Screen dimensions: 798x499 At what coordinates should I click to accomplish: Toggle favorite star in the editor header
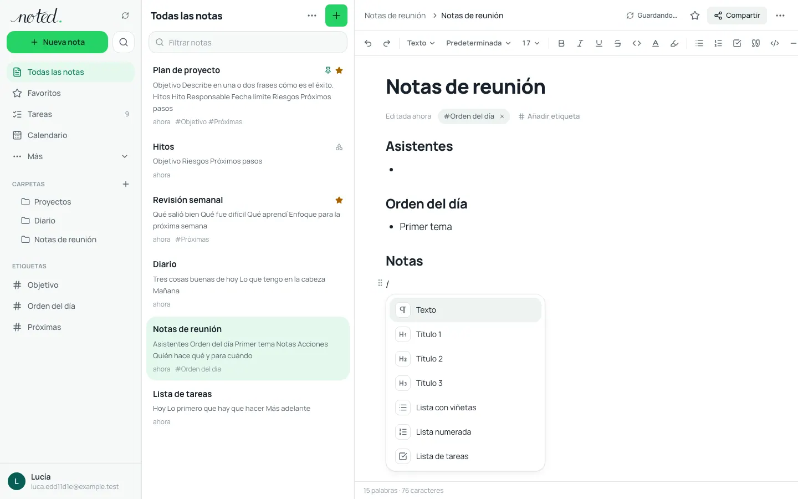coord(695,16)
